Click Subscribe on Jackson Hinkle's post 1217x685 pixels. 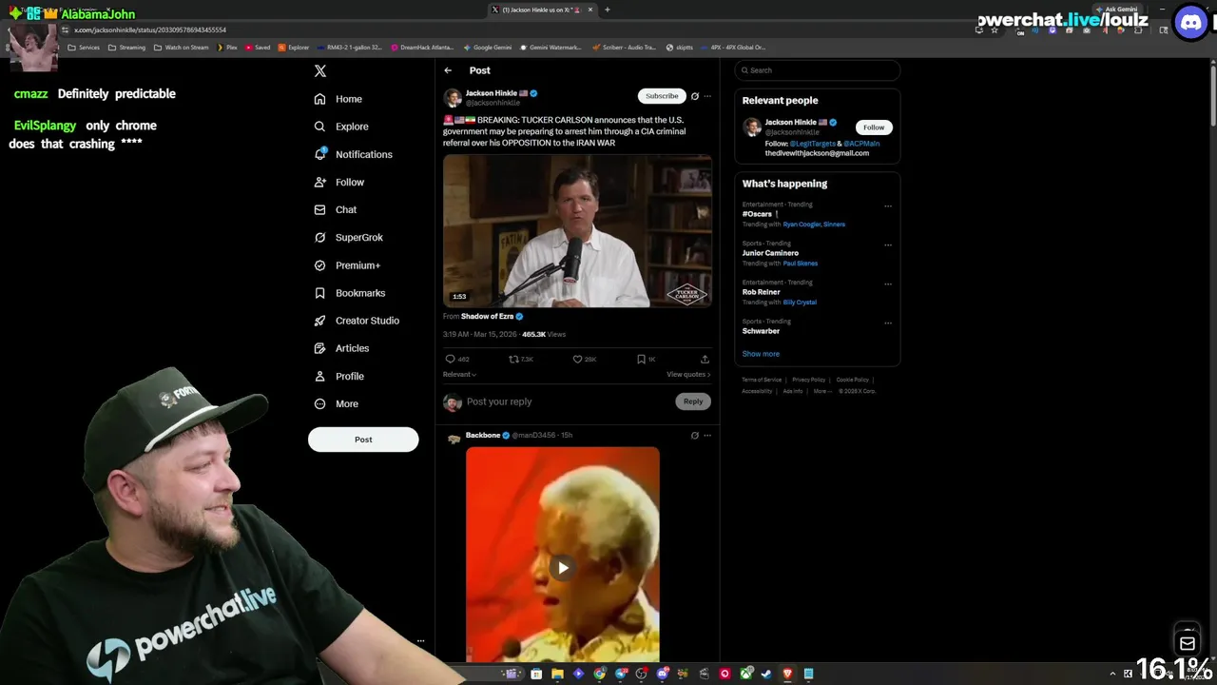(662, 96)
